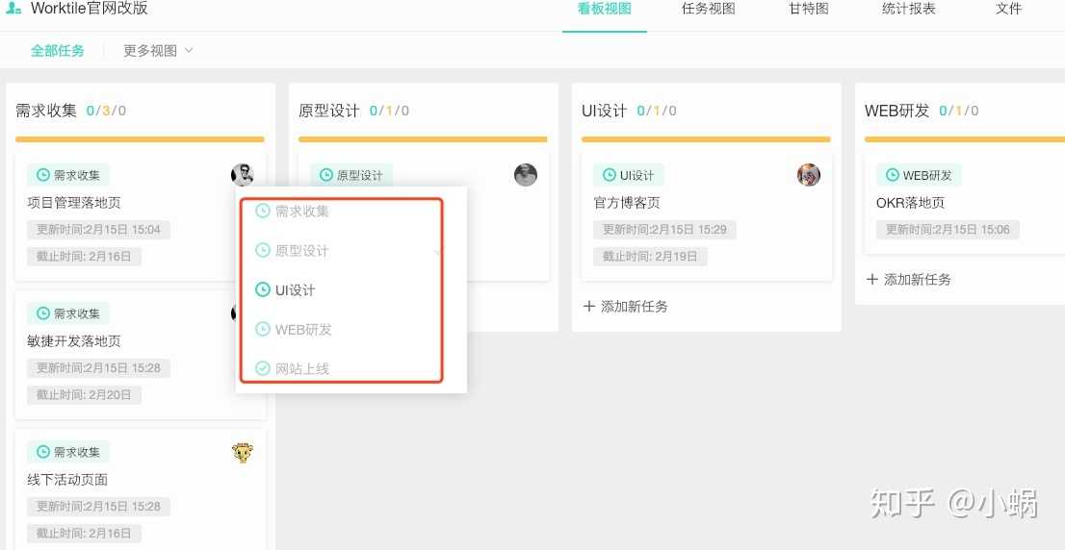Image resolution: width=1065 pixels, height=550 pixels.
Task: Open the project icon beside Worktile官网改版
Action: [x=13, y=9]
